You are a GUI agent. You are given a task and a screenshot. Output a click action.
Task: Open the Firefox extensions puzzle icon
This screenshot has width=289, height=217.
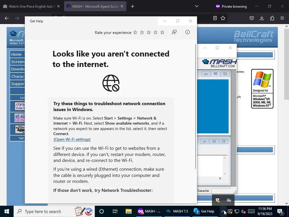[272, 18]
